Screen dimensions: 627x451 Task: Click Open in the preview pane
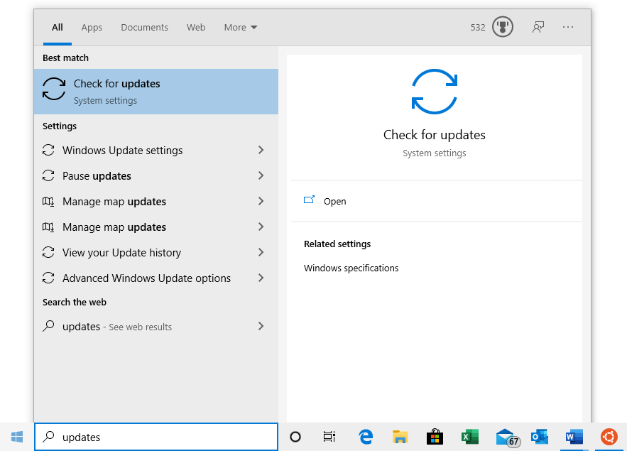coord(334,202)
